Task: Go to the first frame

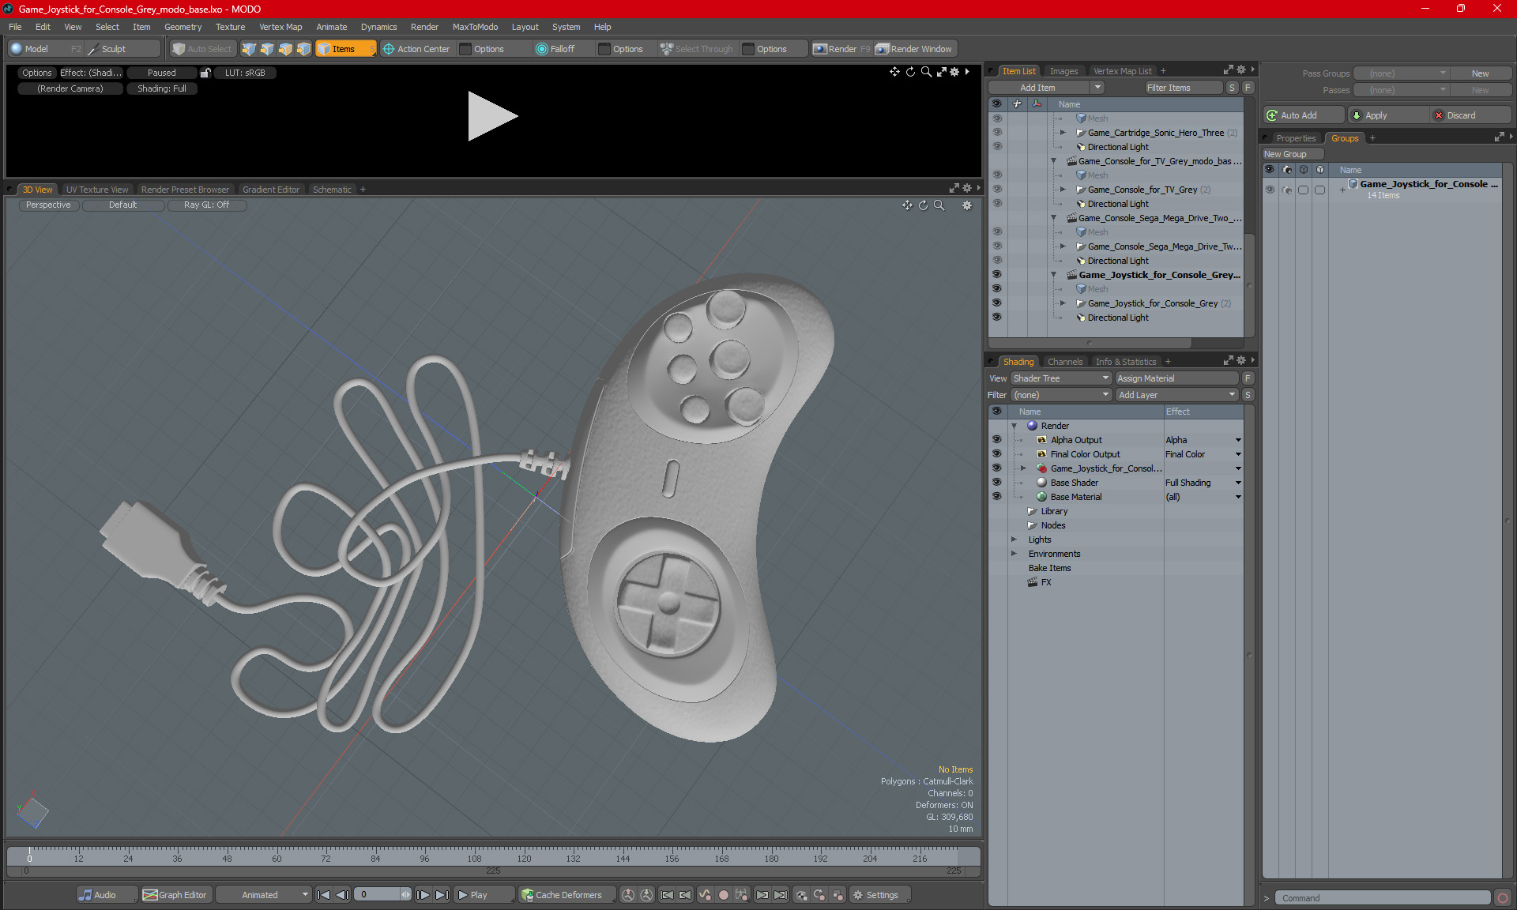Action: point(323,895)
